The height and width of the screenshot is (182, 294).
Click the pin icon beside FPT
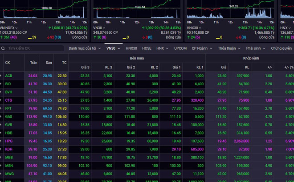pos(1,108)
